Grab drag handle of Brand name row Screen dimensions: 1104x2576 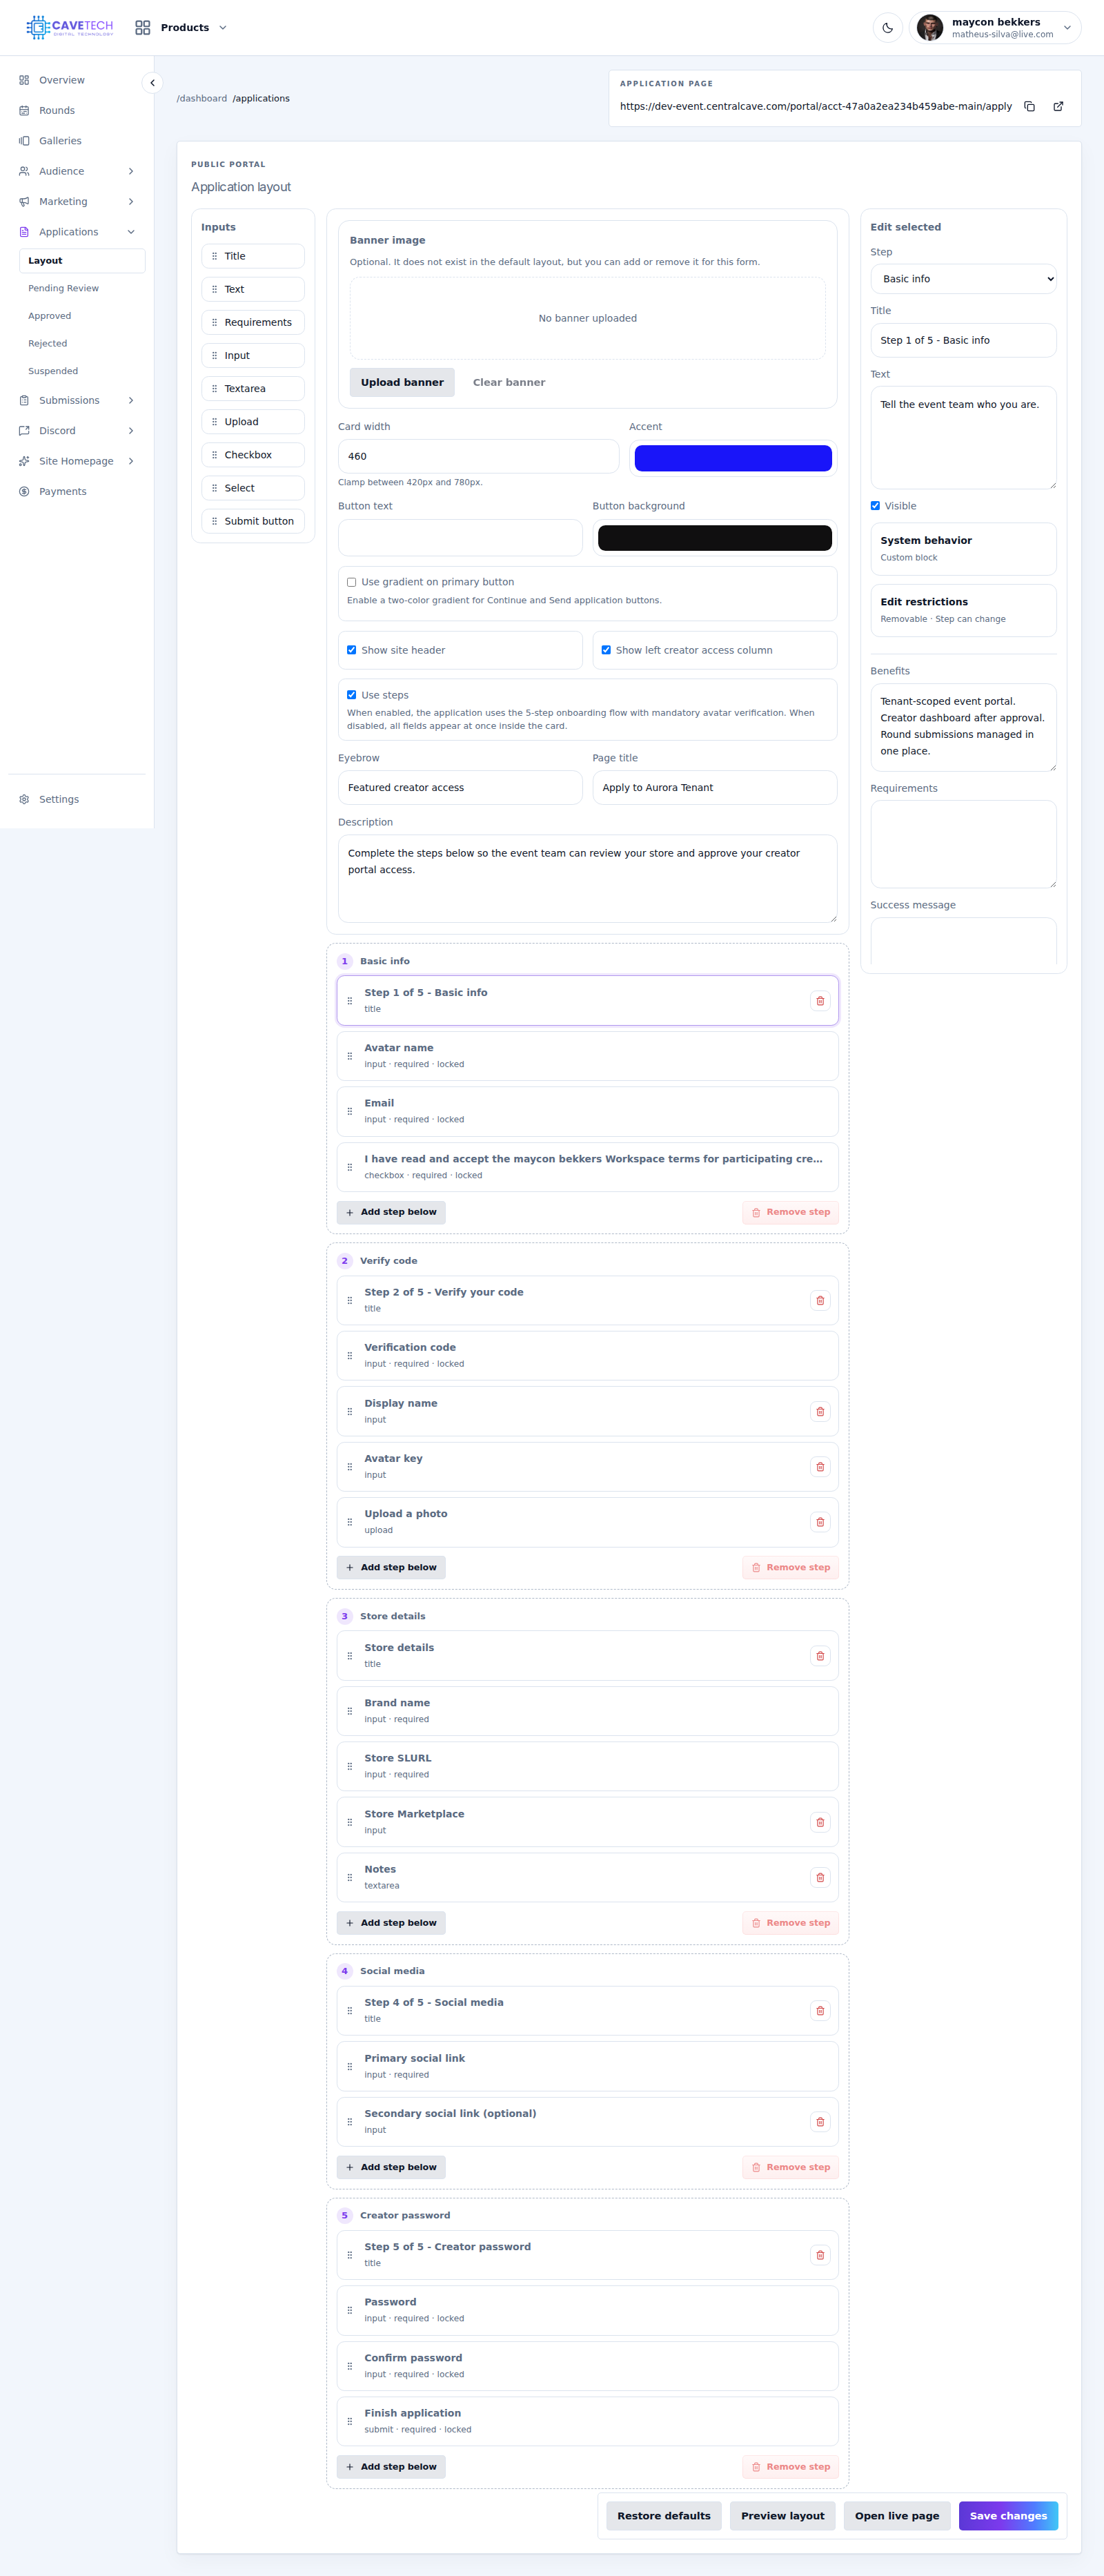(349, 1711)
